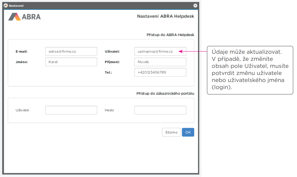Viewport: 297px width, 177px height.
Task: Click the Příjmení label
Action: pyautogui.click(x=112, y=62)
